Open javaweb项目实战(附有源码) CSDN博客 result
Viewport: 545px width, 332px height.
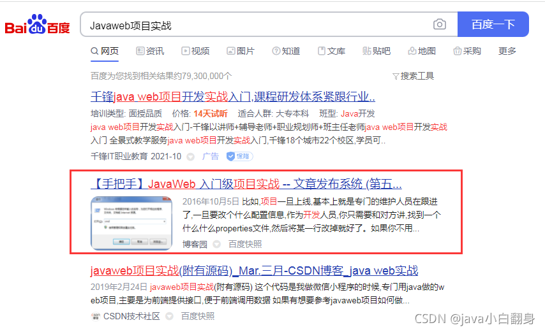pos(254,271)
